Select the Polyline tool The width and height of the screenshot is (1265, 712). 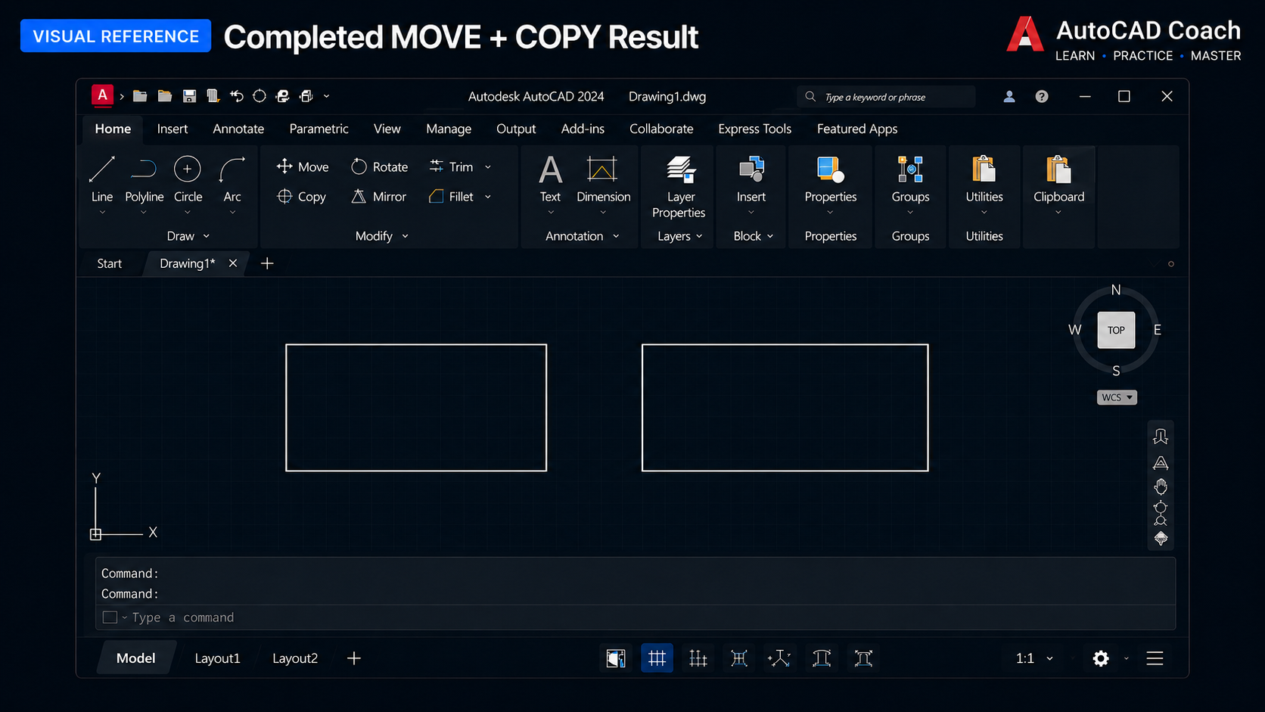[x=144, y=180]
